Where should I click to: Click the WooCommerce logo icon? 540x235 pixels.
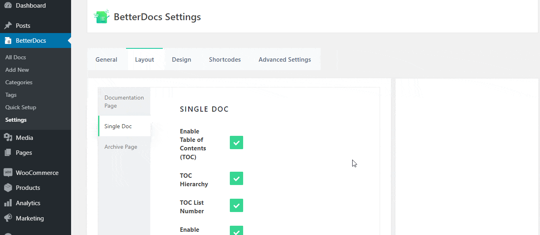point(8,173)
